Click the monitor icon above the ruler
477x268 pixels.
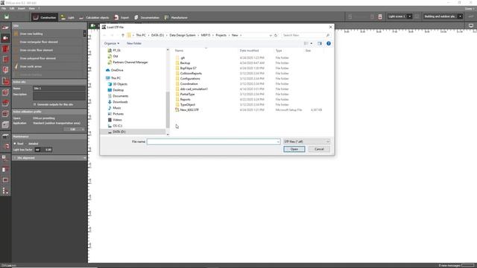pyautogui.click(x=471, y=26)
